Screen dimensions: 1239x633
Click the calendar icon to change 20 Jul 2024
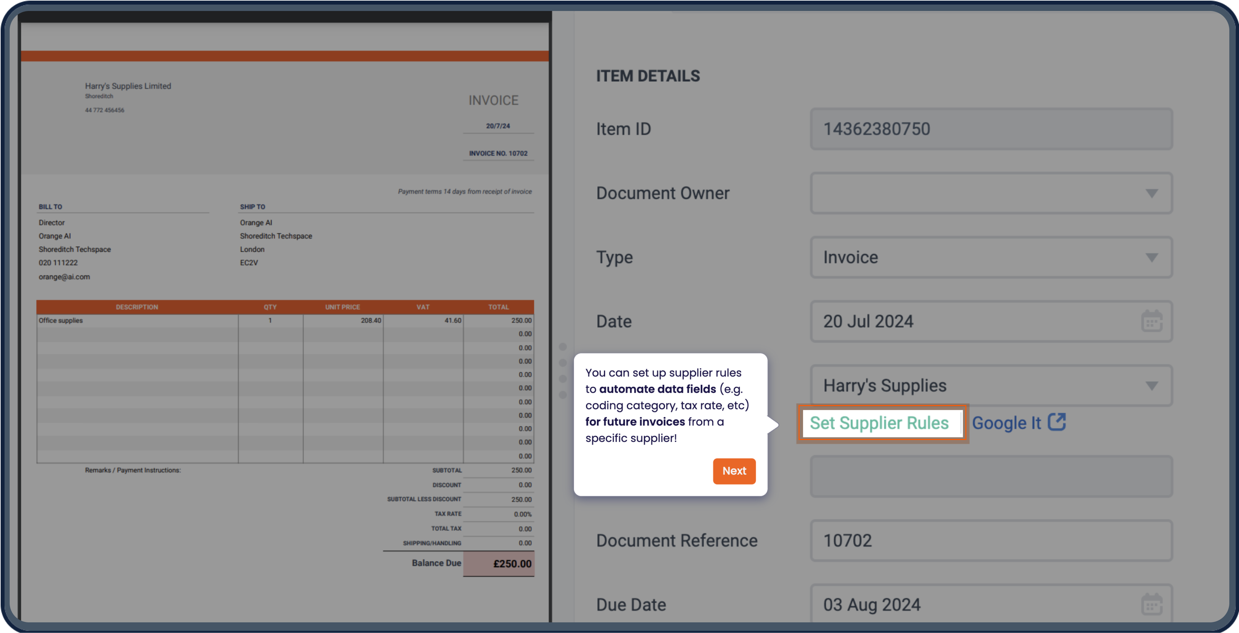[x=1153, y=321]
